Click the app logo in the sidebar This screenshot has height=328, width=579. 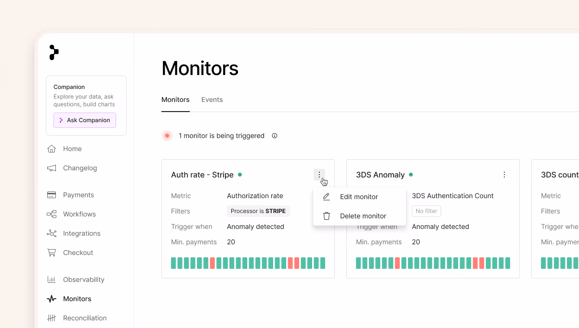[x=54, y=52]
